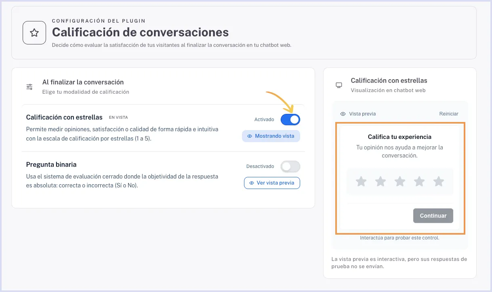Viewport: 492px width, 292px height.
Task: Click the Califica tu experiencia heading
Action: coord(399,137)
